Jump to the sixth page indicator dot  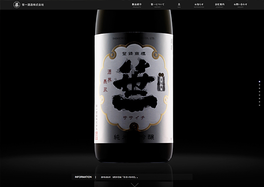click(x=259, y=99)
